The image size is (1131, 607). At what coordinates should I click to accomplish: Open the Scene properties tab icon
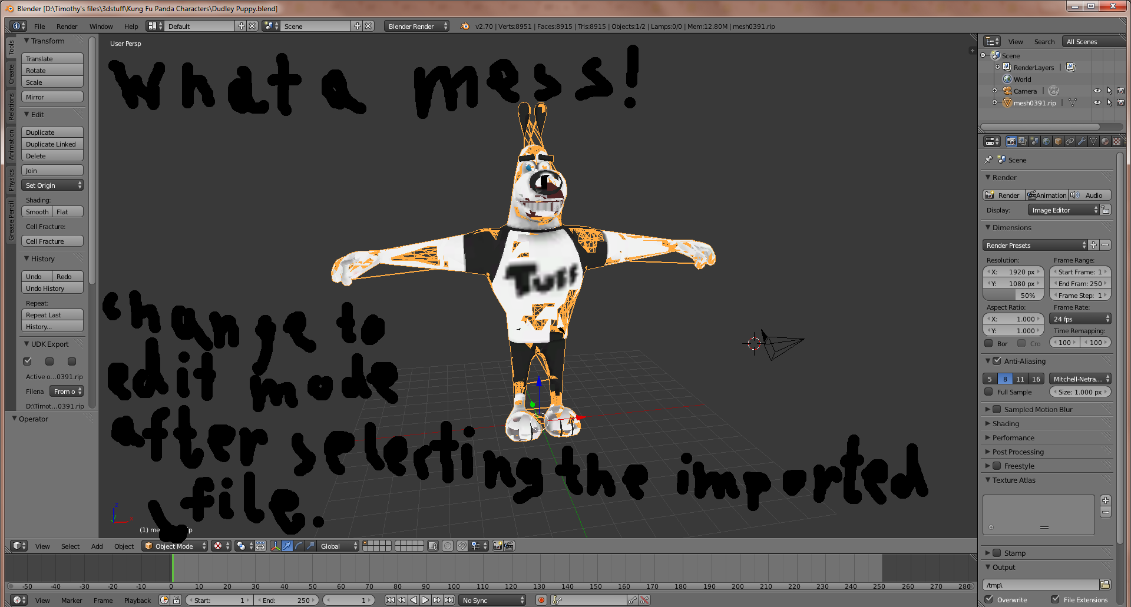tap(1034, 141)
